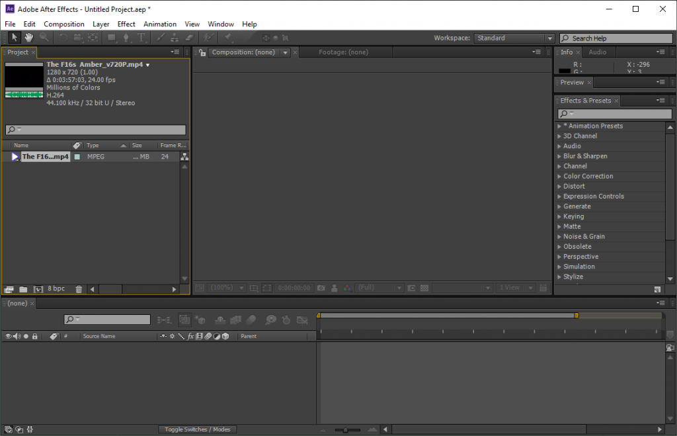Expand the Distort effects category
Viewport: 677px width, 436px height.
click(559, 186)
